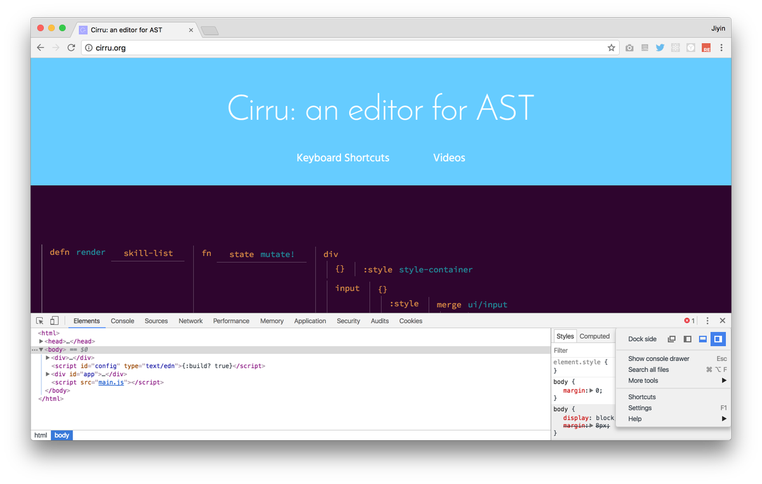Close the DevTools panel
Image resolution: width=762 pixels, height=484 pixels.
(722, 321)
